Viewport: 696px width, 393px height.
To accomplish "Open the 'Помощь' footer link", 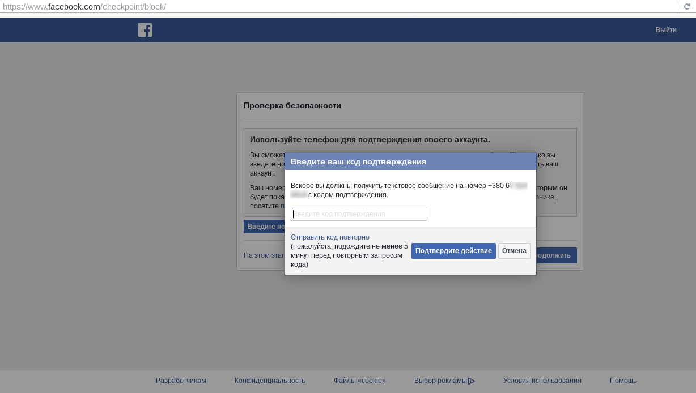I will (623, 381).
